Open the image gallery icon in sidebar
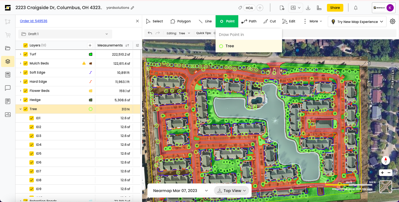This screenshot has height=202, width=399. [8, 115]
